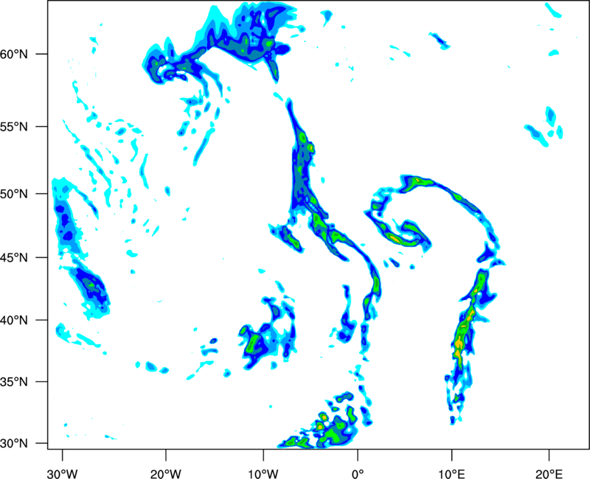The image size is (590, 479).
Task: Click the 30°N latitude label
Action: (x=14, y=444)
